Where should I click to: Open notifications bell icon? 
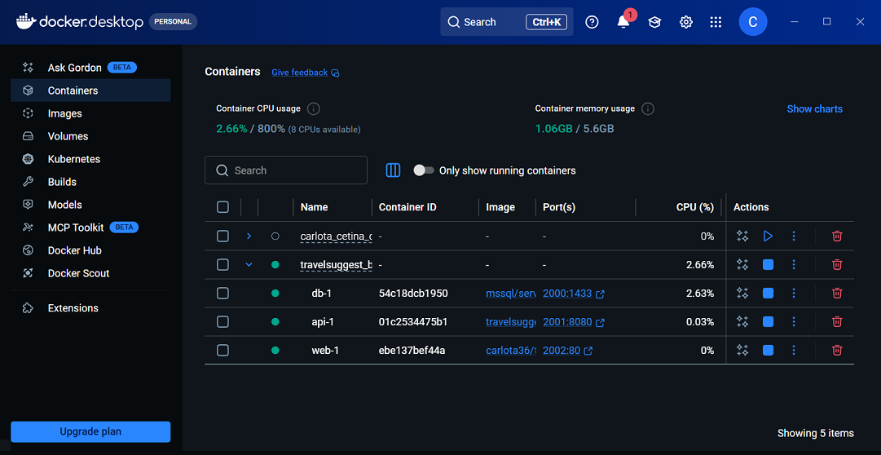[x=623, y=22]
